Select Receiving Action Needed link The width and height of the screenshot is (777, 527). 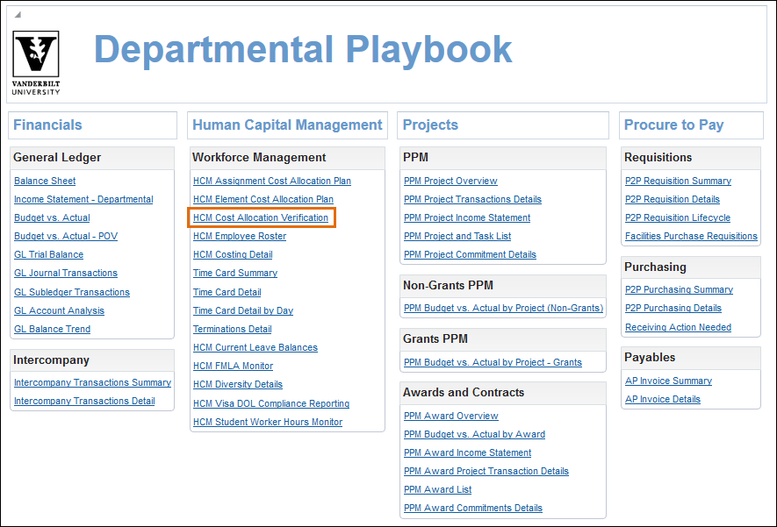(678, 327)
